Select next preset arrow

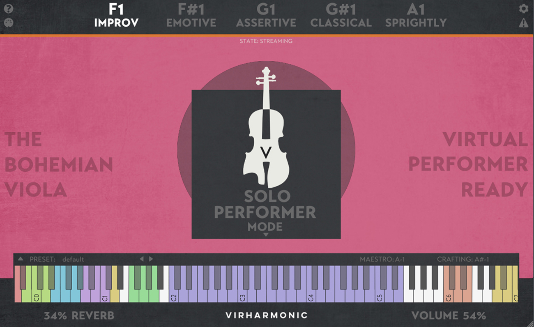[151, 259]
